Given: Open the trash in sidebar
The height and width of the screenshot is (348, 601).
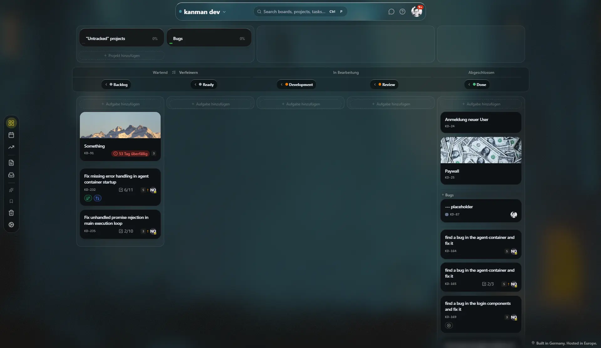Looking at the screenshot, I should tap(11, 213).
